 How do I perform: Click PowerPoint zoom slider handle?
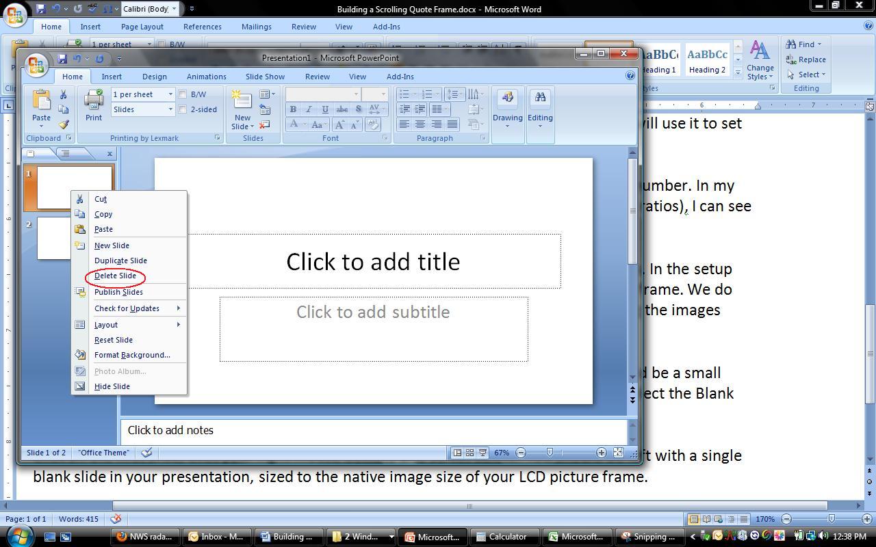tap(550, 453)
